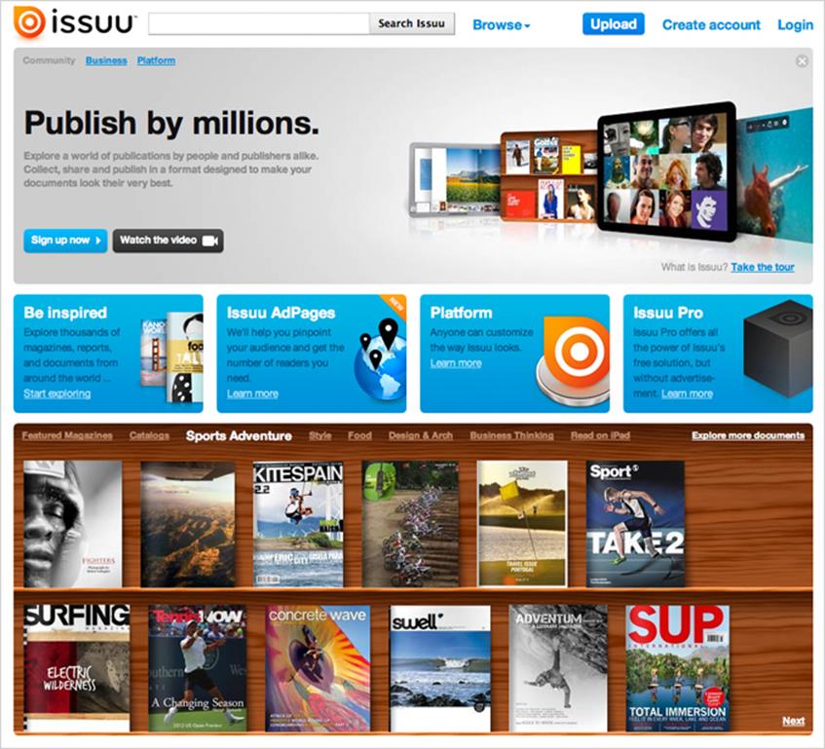Select the Read on iPad shelf tab
The height and width of the screenshot is (749, 825).
coord(600,435)
